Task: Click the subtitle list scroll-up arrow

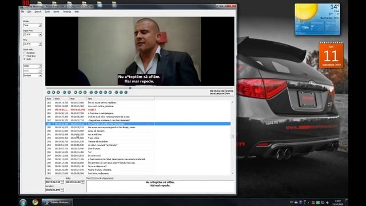Action: (x=232, y=102)
